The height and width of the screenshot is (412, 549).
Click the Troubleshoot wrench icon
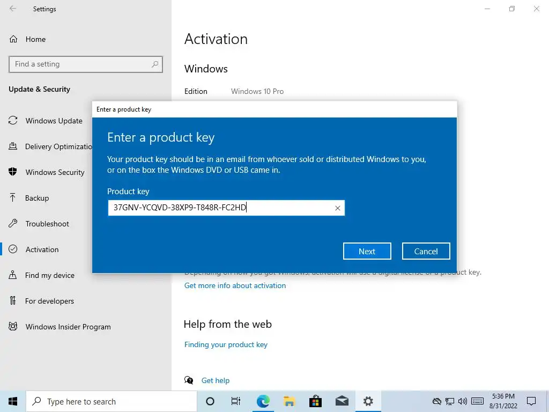13,223
